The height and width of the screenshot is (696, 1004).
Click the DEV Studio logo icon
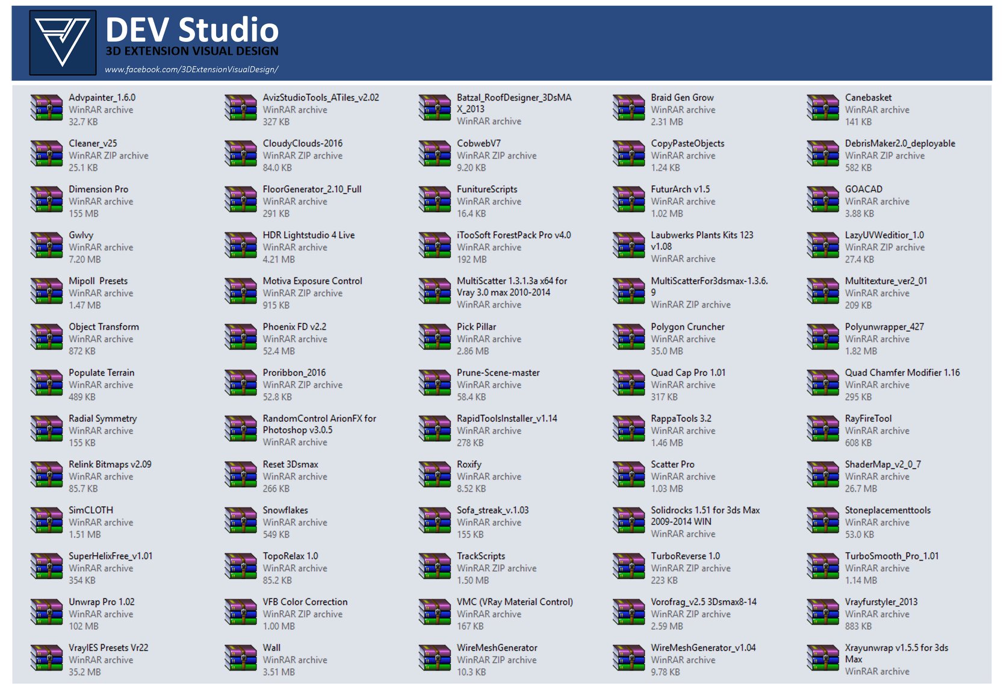click(63, 43)
